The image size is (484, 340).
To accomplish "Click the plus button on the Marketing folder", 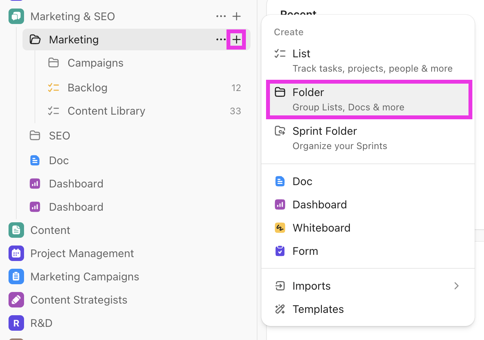I will (237, 39).
